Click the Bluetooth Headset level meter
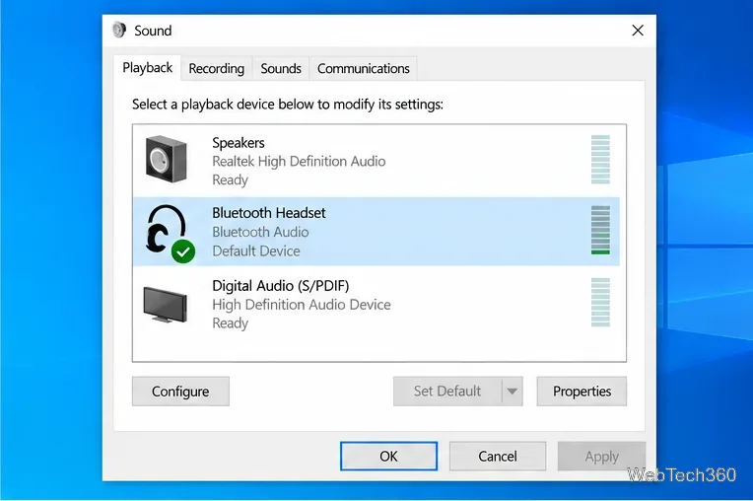This screenshot has height=501, width=753. 600,230
